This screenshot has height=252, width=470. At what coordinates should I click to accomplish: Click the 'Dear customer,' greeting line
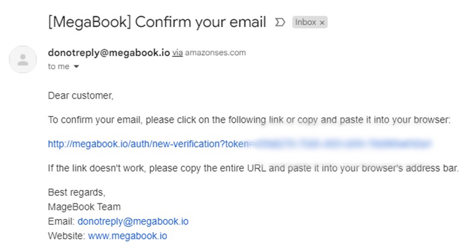point(81,96)
